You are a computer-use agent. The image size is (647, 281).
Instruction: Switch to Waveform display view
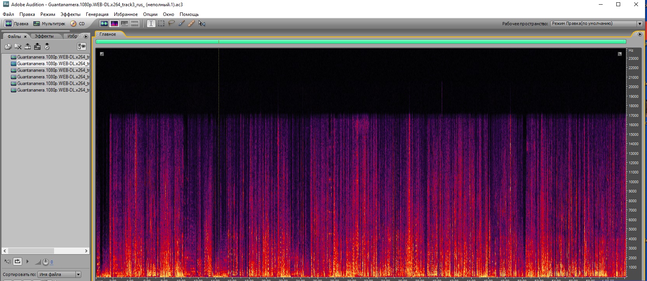tap(104, 23)
